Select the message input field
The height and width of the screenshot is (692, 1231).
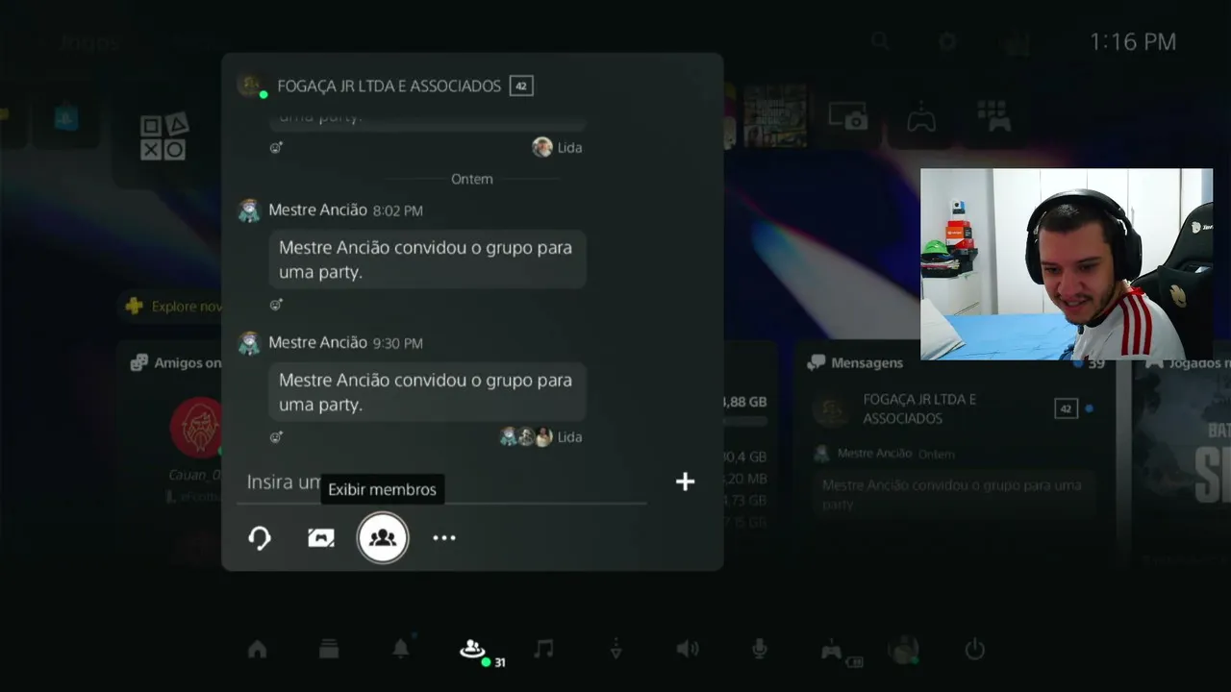coord(442,482)
